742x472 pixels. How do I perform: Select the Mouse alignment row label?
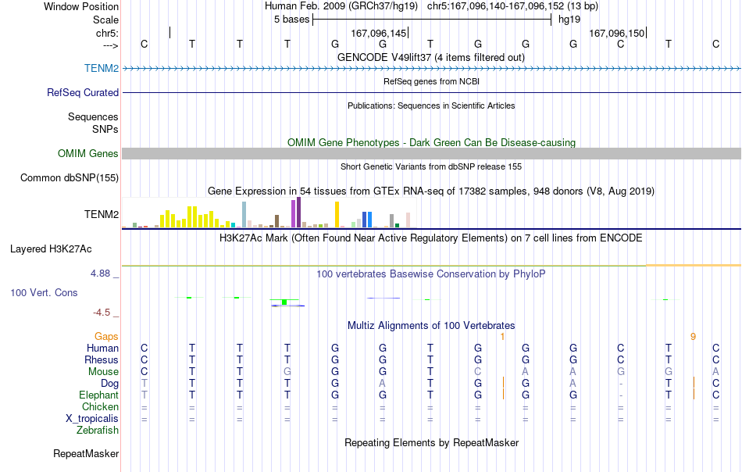pos(103,372)
